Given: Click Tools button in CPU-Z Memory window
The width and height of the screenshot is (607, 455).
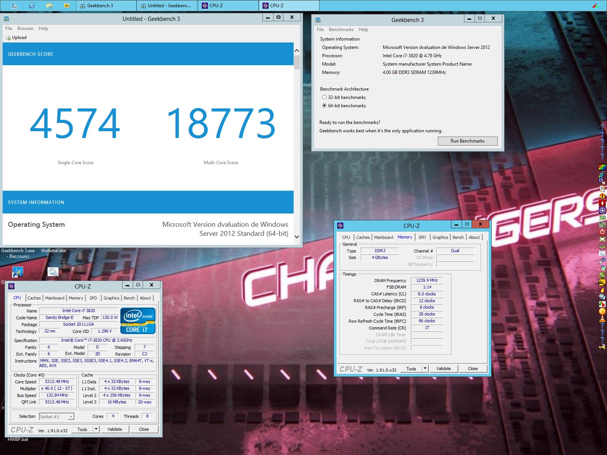Looking at the screenshot, I should coord(411,369).
